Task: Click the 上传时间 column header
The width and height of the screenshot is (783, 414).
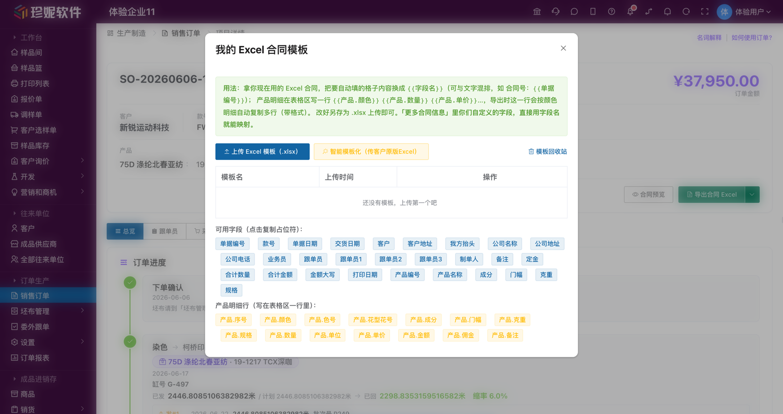Action: [x=358, y=177]
